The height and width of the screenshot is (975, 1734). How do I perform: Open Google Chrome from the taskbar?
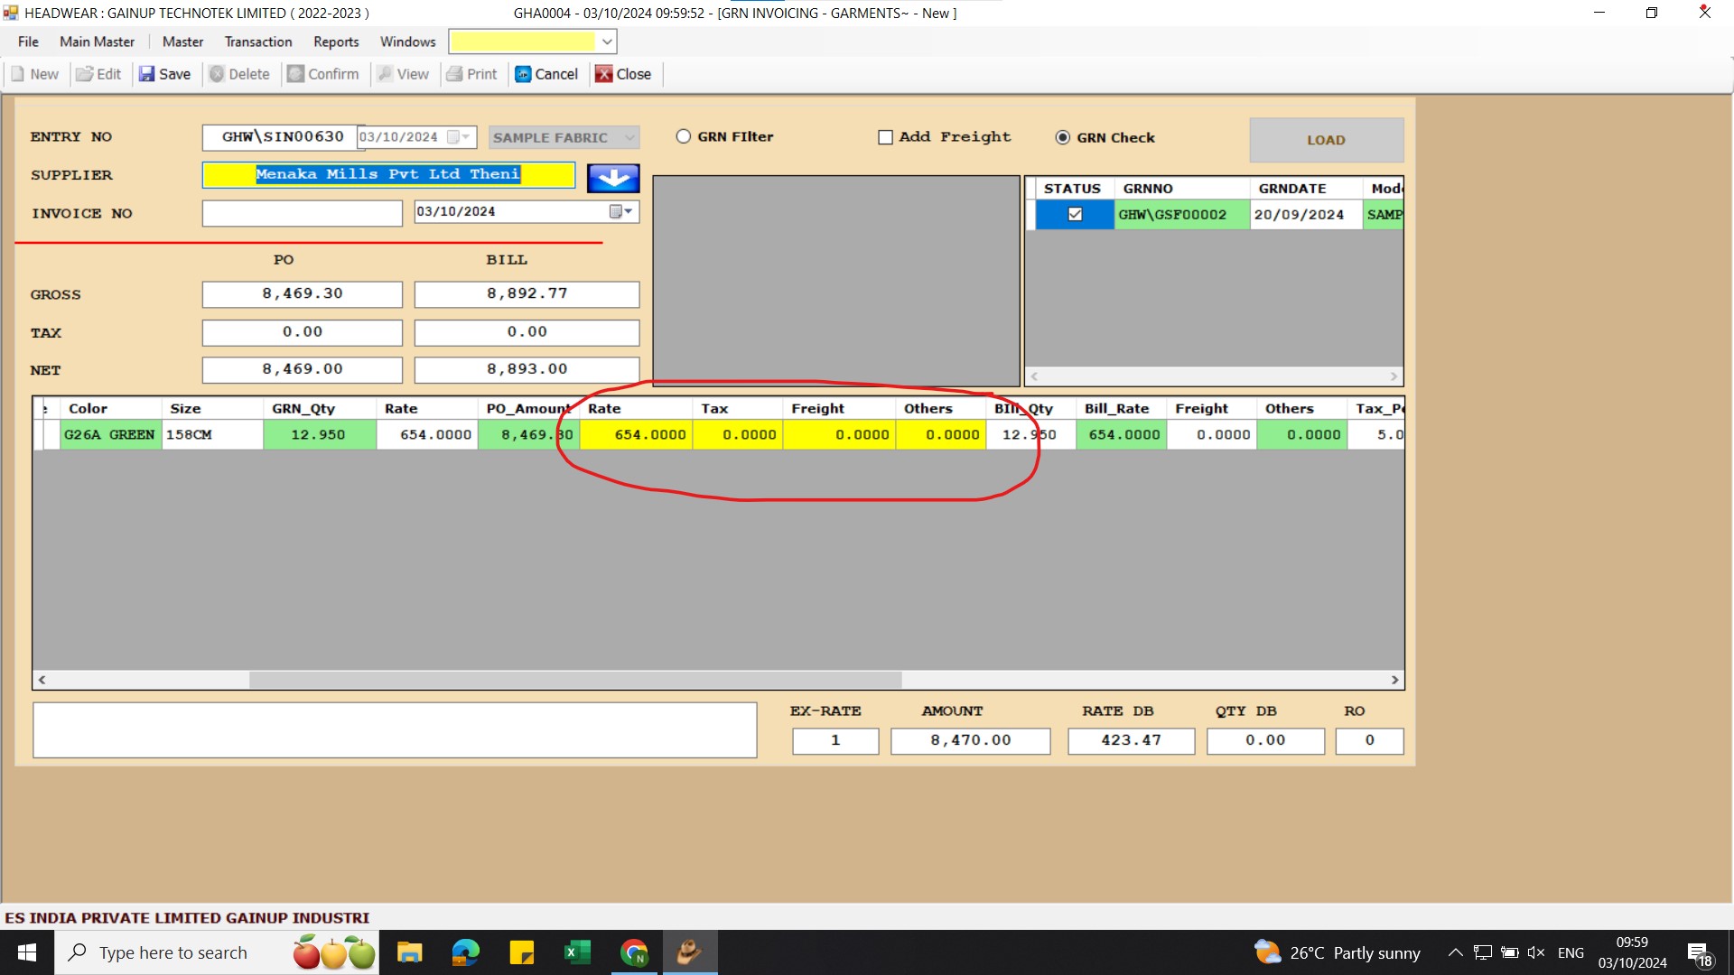634,952
